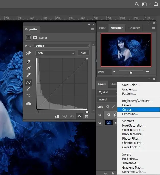Screen dimensions: 160x175
Task: Click the Navigator preview image
Action: [x=126, y=50]
